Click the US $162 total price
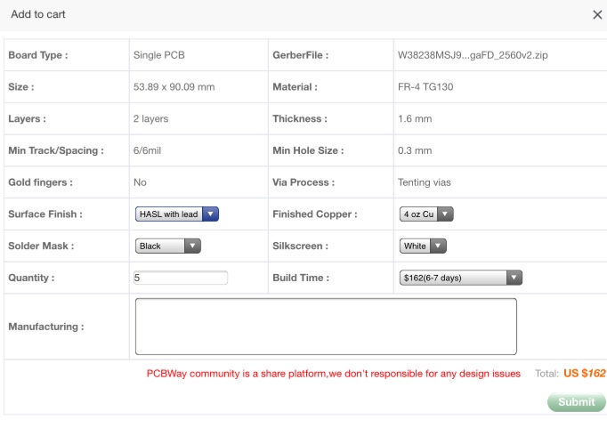607x436 pixels. pos(584,374)
